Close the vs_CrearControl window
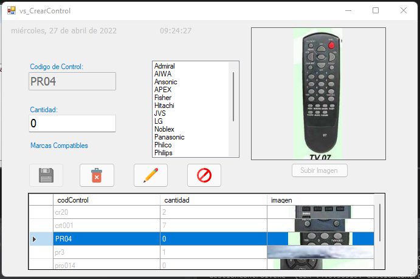 pyautogui.click(x=404, y=10)
